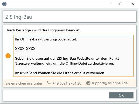Open the support@zisingbau.de email link
139x104 pixels.
point(109,83)
